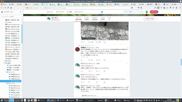
Task: Click the blue bookmark star in the address bar
Action: pyautogui.click(x=141, y=8)
